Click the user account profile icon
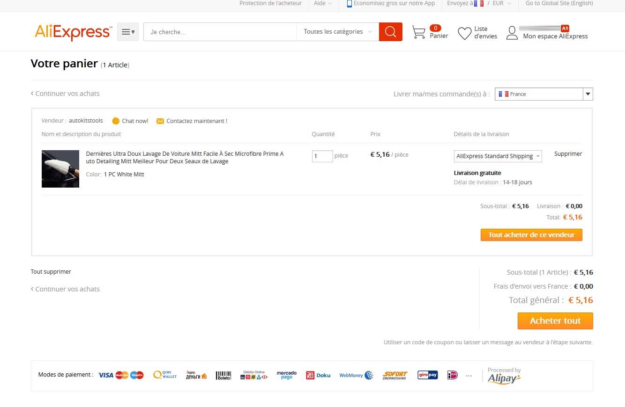This screenshot has height=407, width=625. [x=512, y=33]
